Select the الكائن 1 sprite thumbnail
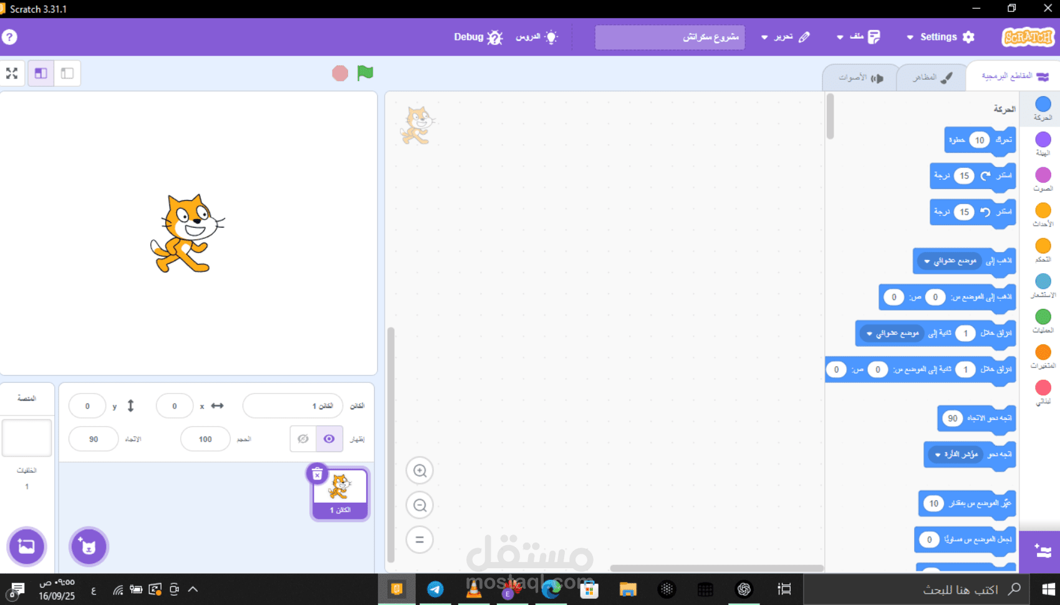1060x605 pixels. pos(340,493)
